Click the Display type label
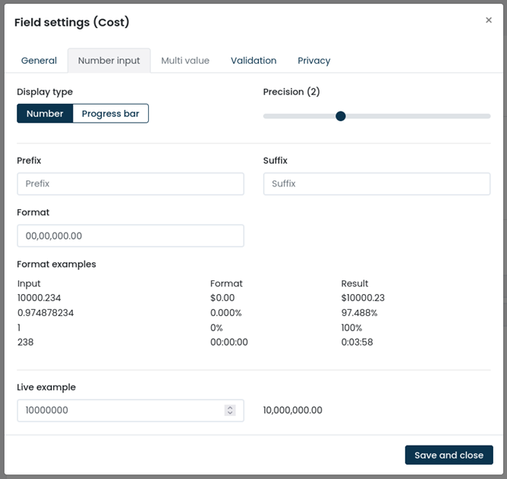 [x=45, y=92]
